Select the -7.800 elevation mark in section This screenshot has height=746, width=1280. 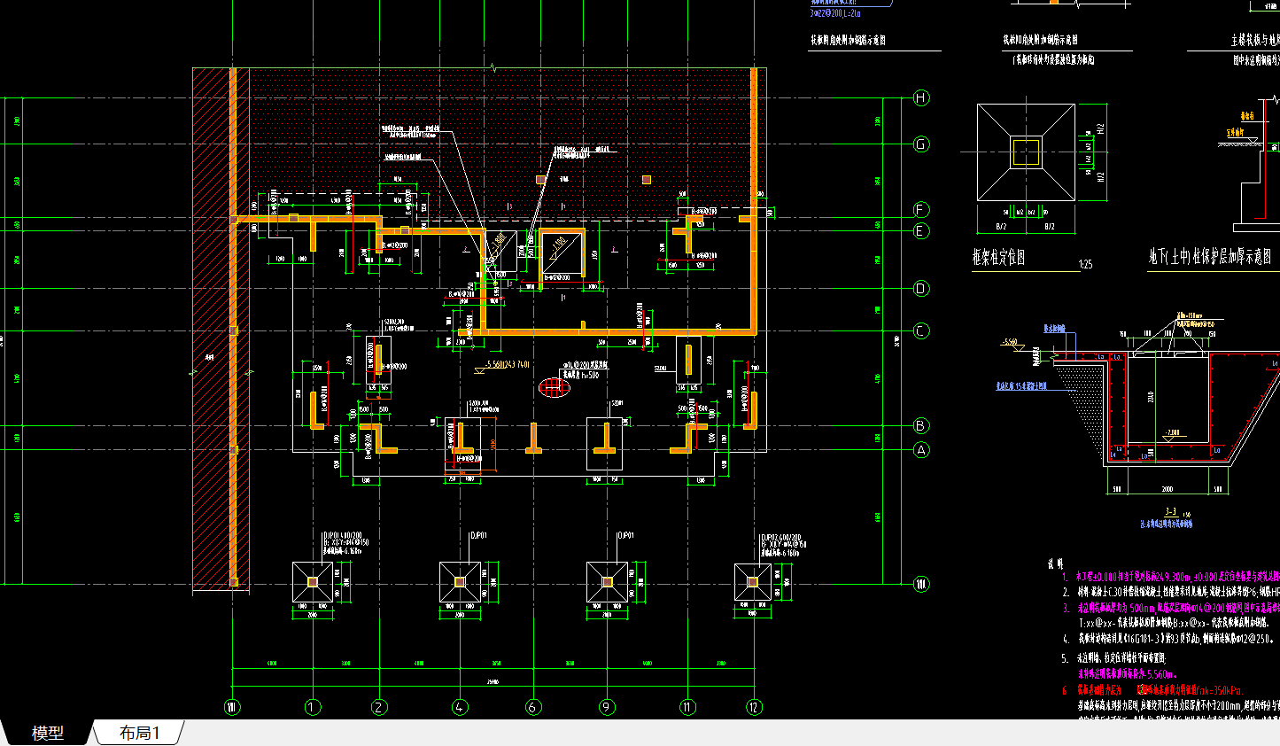1172,433
